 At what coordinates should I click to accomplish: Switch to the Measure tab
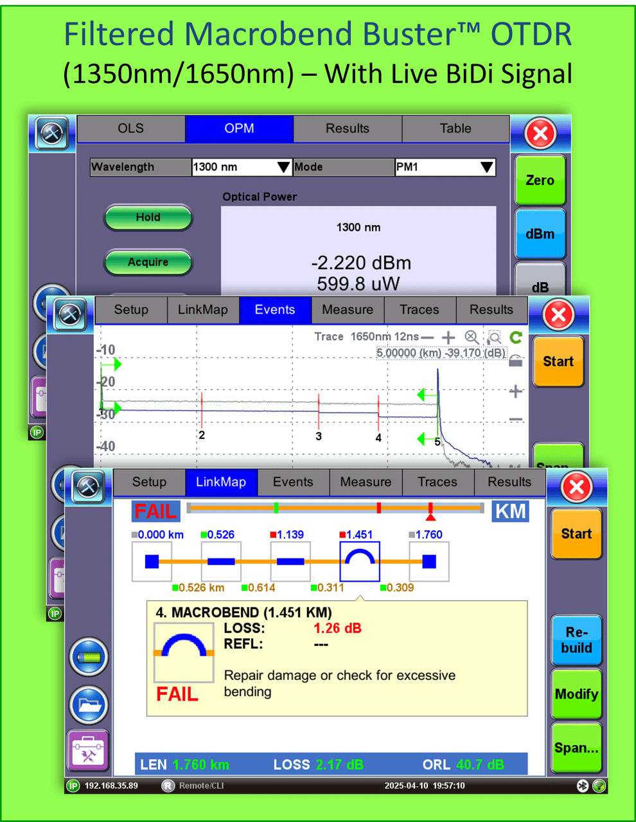tap(366, 482)
